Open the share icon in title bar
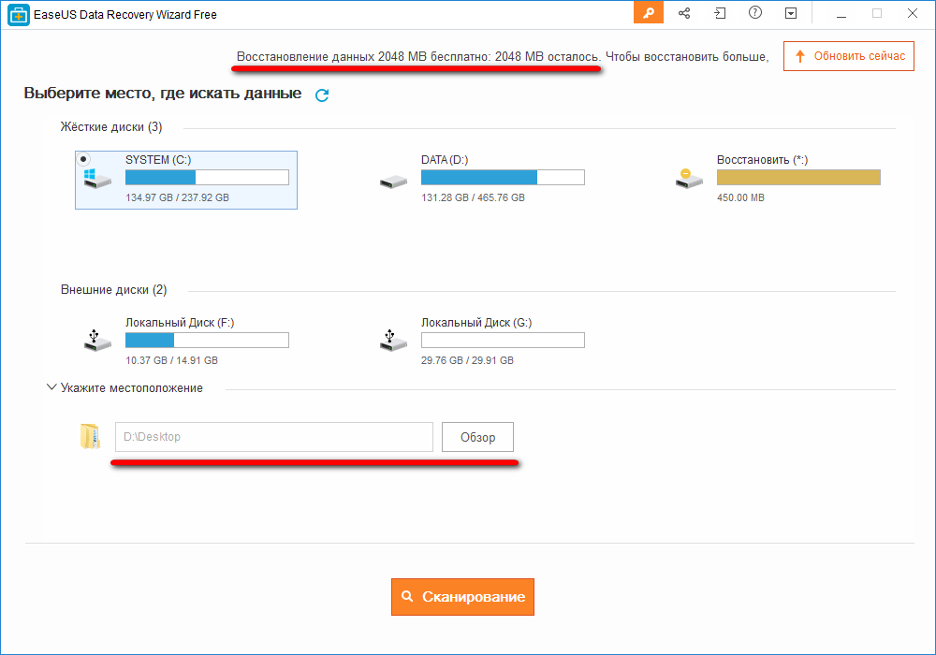The height and width of the screenshot is (655, 936). (x=684, y=13)
